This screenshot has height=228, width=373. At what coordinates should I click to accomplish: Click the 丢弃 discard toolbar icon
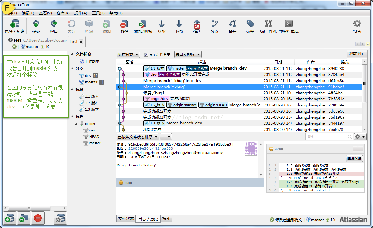click(x=71, y=24)
